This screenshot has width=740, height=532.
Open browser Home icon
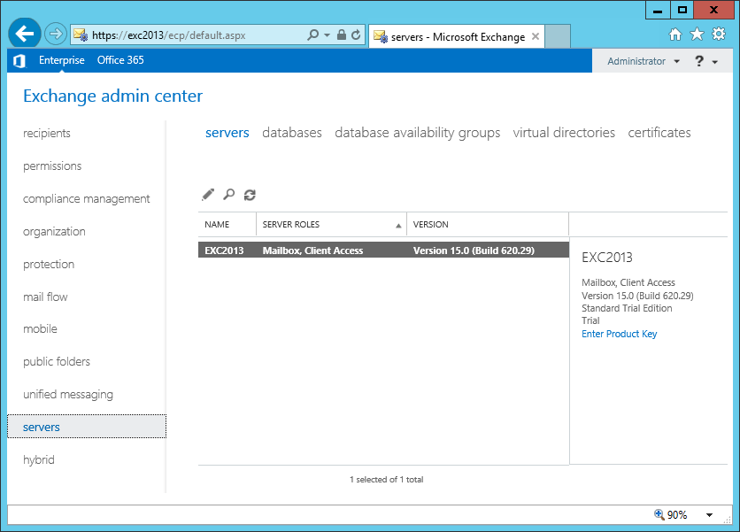pyautogui.click(x=675, y=35)
